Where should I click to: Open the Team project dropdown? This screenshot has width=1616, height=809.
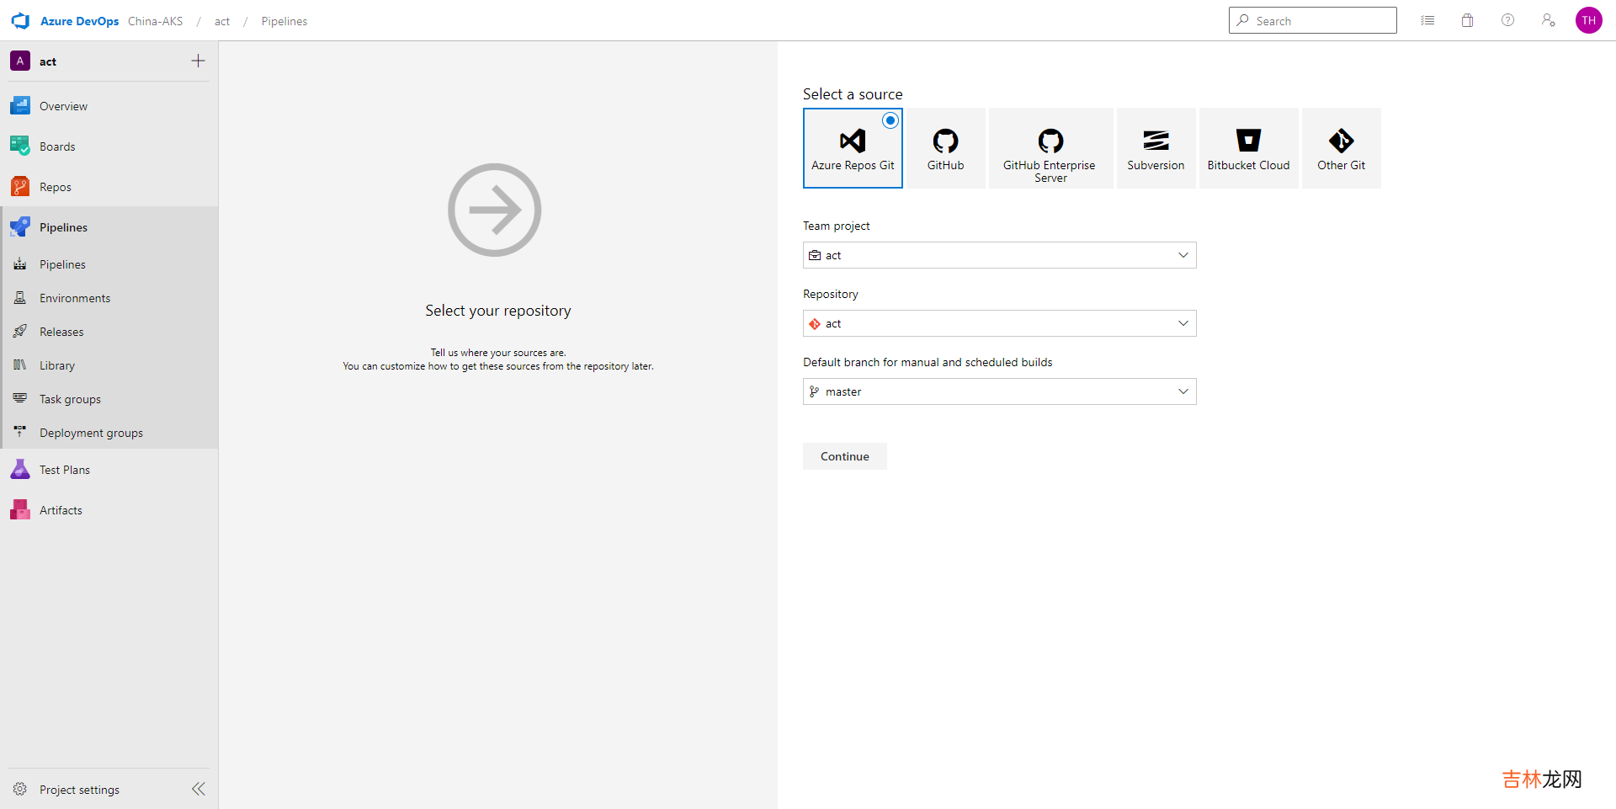tap(1000, 255)
